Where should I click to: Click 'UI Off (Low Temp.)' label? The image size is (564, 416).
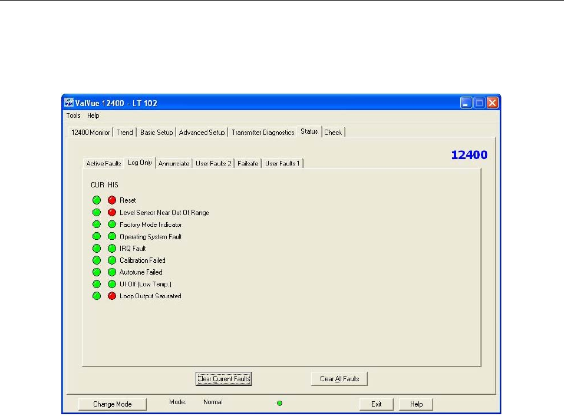click(x=146, y=284)
